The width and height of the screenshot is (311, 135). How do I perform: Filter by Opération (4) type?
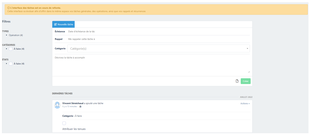pos(16,35)
